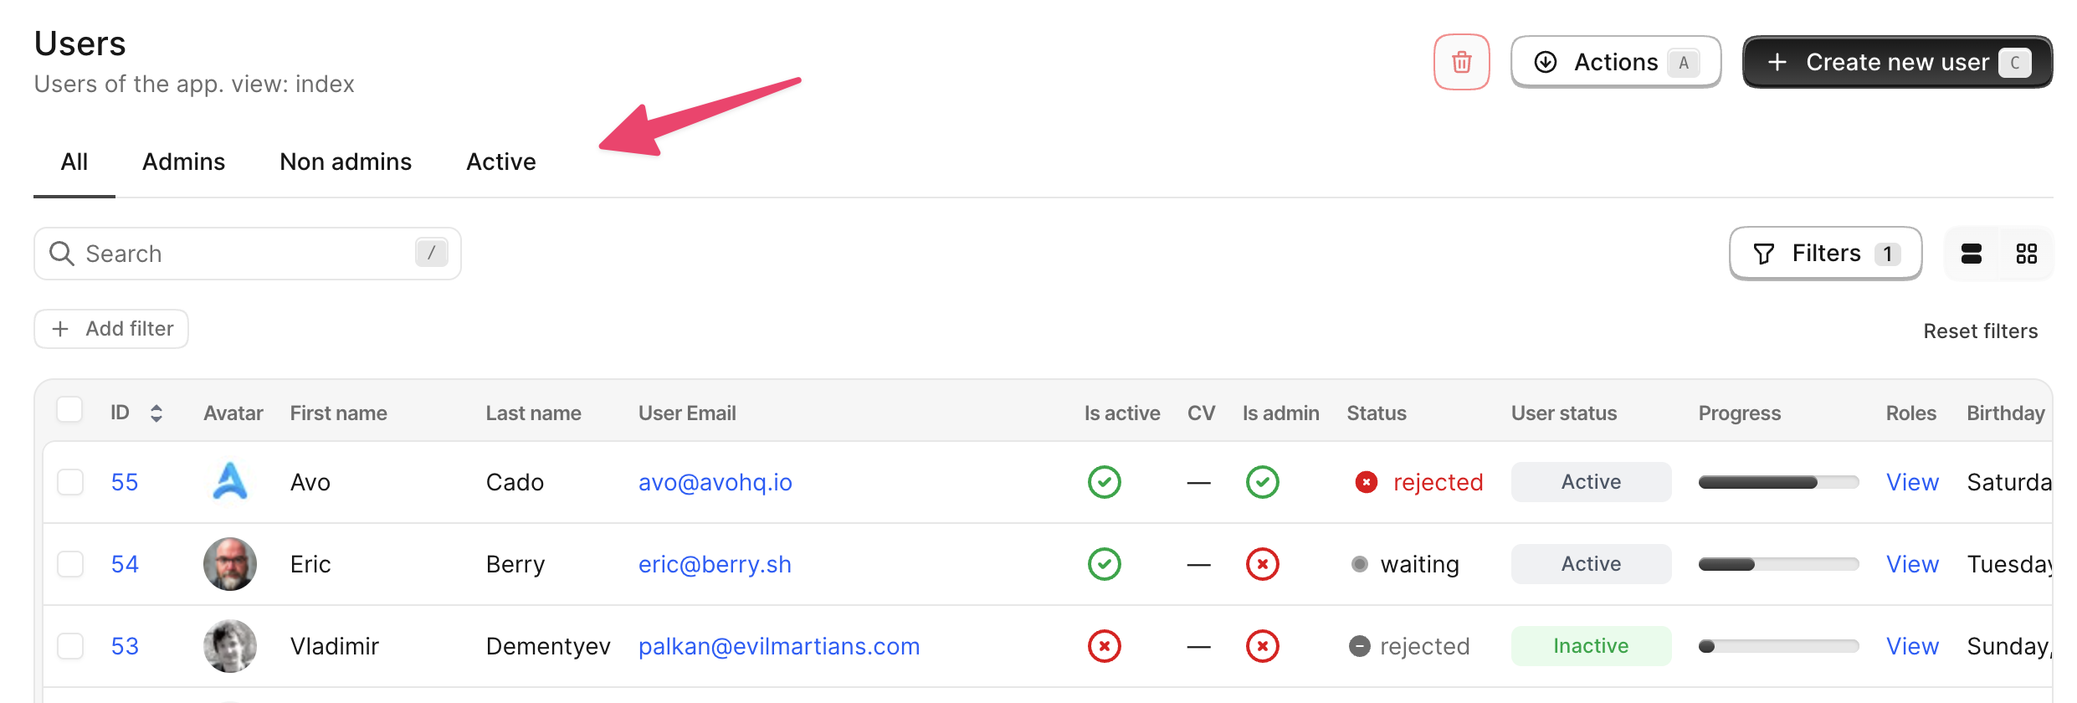Focus the Search input field
Viewport: 2077px width, 703px height.
248,254
